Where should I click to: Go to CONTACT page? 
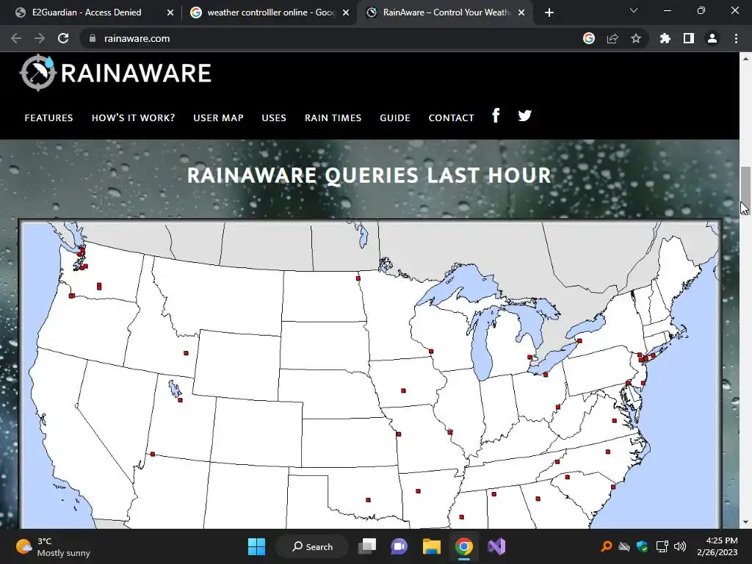coord(452,117)
